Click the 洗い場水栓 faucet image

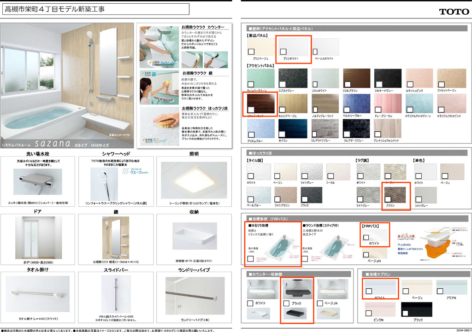[38, 181]
